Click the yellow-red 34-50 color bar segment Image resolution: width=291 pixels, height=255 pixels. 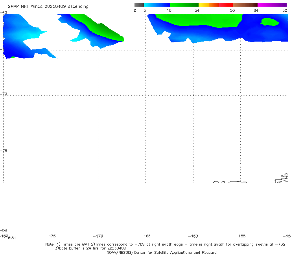coord(215,5)
